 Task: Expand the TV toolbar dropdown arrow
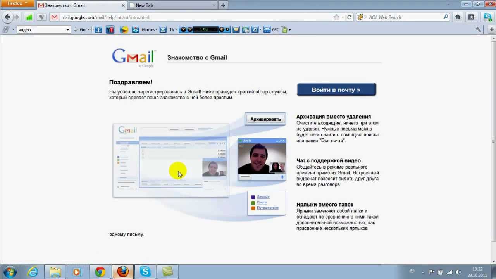pyautogui.click(x=176, y=30)
